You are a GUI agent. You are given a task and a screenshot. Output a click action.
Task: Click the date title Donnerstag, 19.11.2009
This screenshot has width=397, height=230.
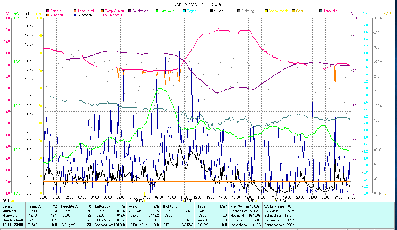pos(198,5)
